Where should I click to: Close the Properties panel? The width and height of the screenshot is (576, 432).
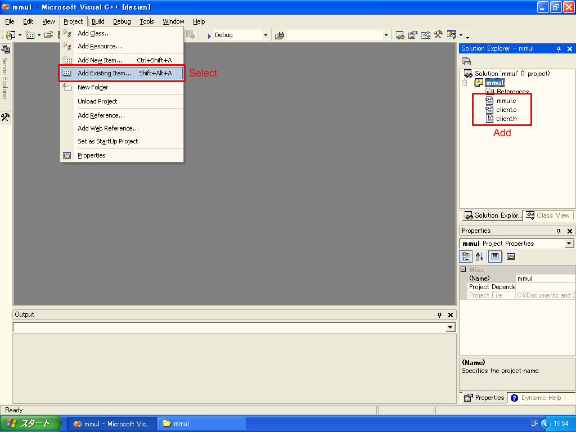570,231
